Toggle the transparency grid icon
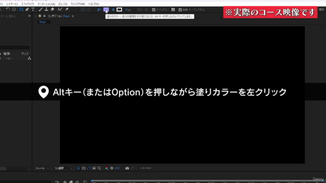The height and width of the screenshot is (183, 326). click(84, 168)
